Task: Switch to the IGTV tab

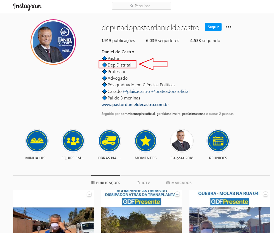Action: [x=143, y=183]
